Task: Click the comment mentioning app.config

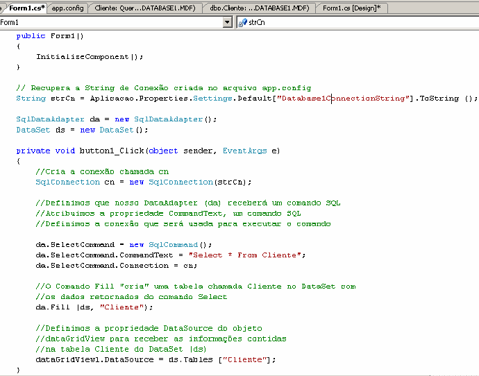Action: tap(163, 88)
